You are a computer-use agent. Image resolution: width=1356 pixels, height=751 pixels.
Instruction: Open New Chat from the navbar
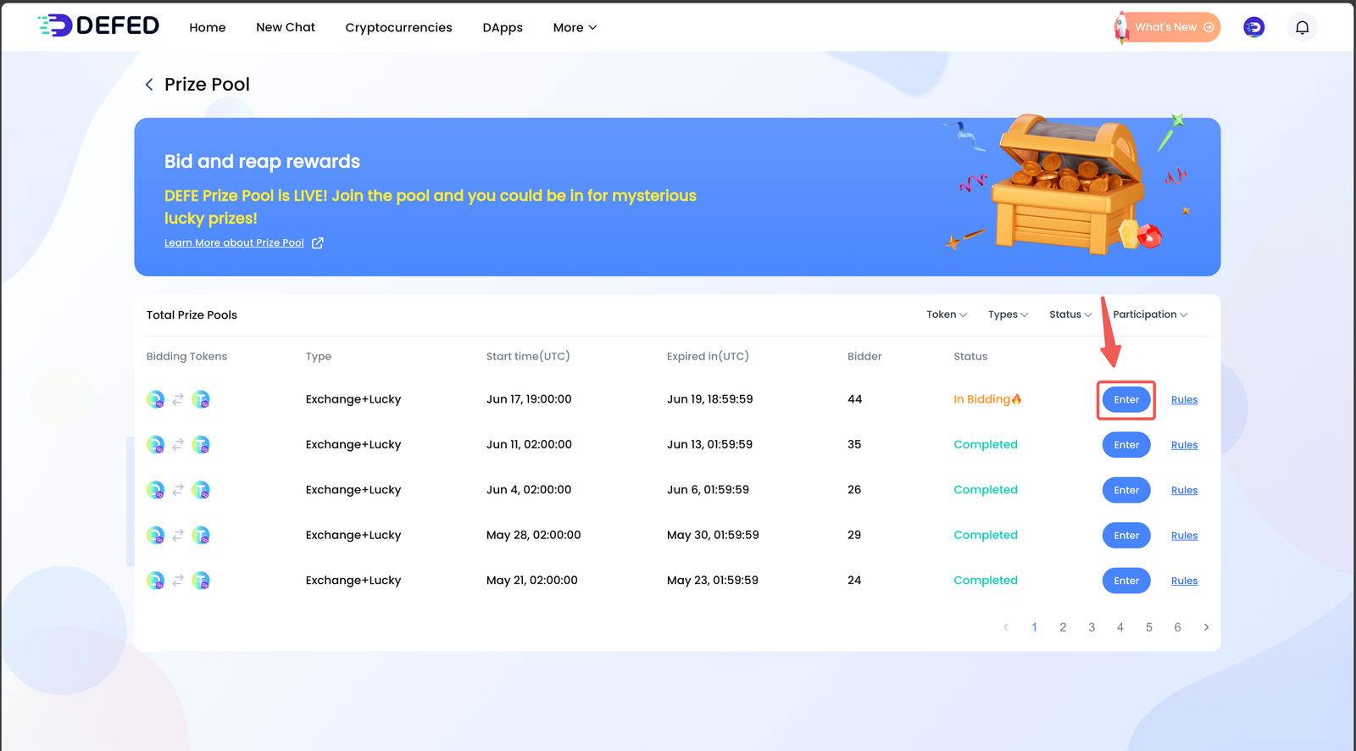click(x=286, y=27)
